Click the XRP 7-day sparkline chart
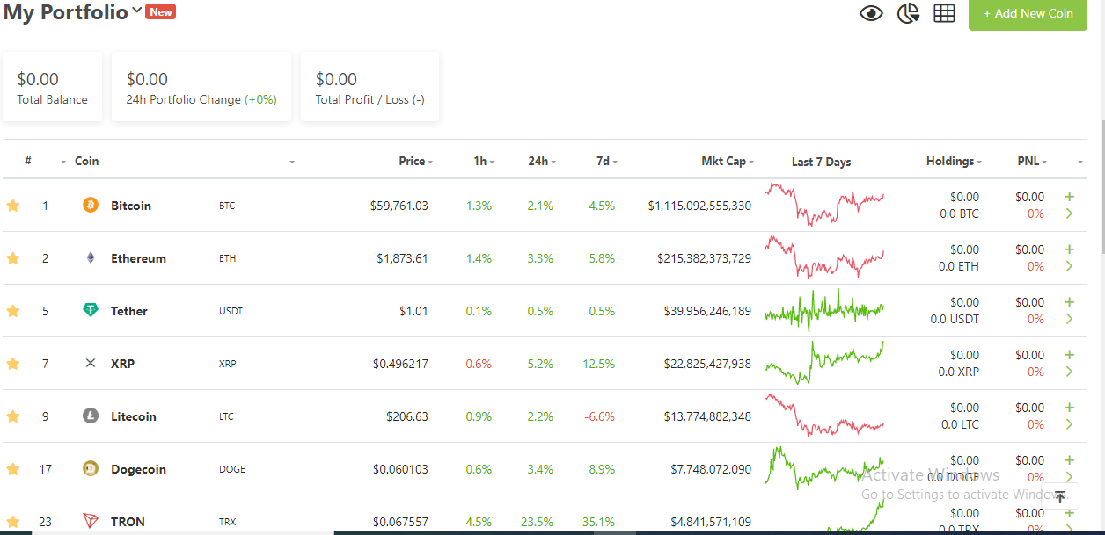Screen dimensions: 1105x535 824,363
